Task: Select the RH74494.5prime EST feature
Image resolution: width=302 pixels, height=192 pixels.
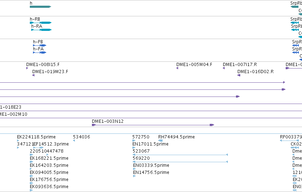Action: click(x=160, y=141)
